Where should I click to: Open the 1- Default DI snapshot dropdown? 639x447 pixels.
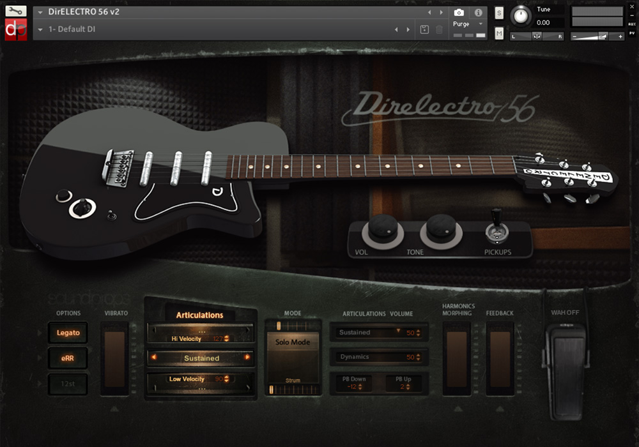40,29
